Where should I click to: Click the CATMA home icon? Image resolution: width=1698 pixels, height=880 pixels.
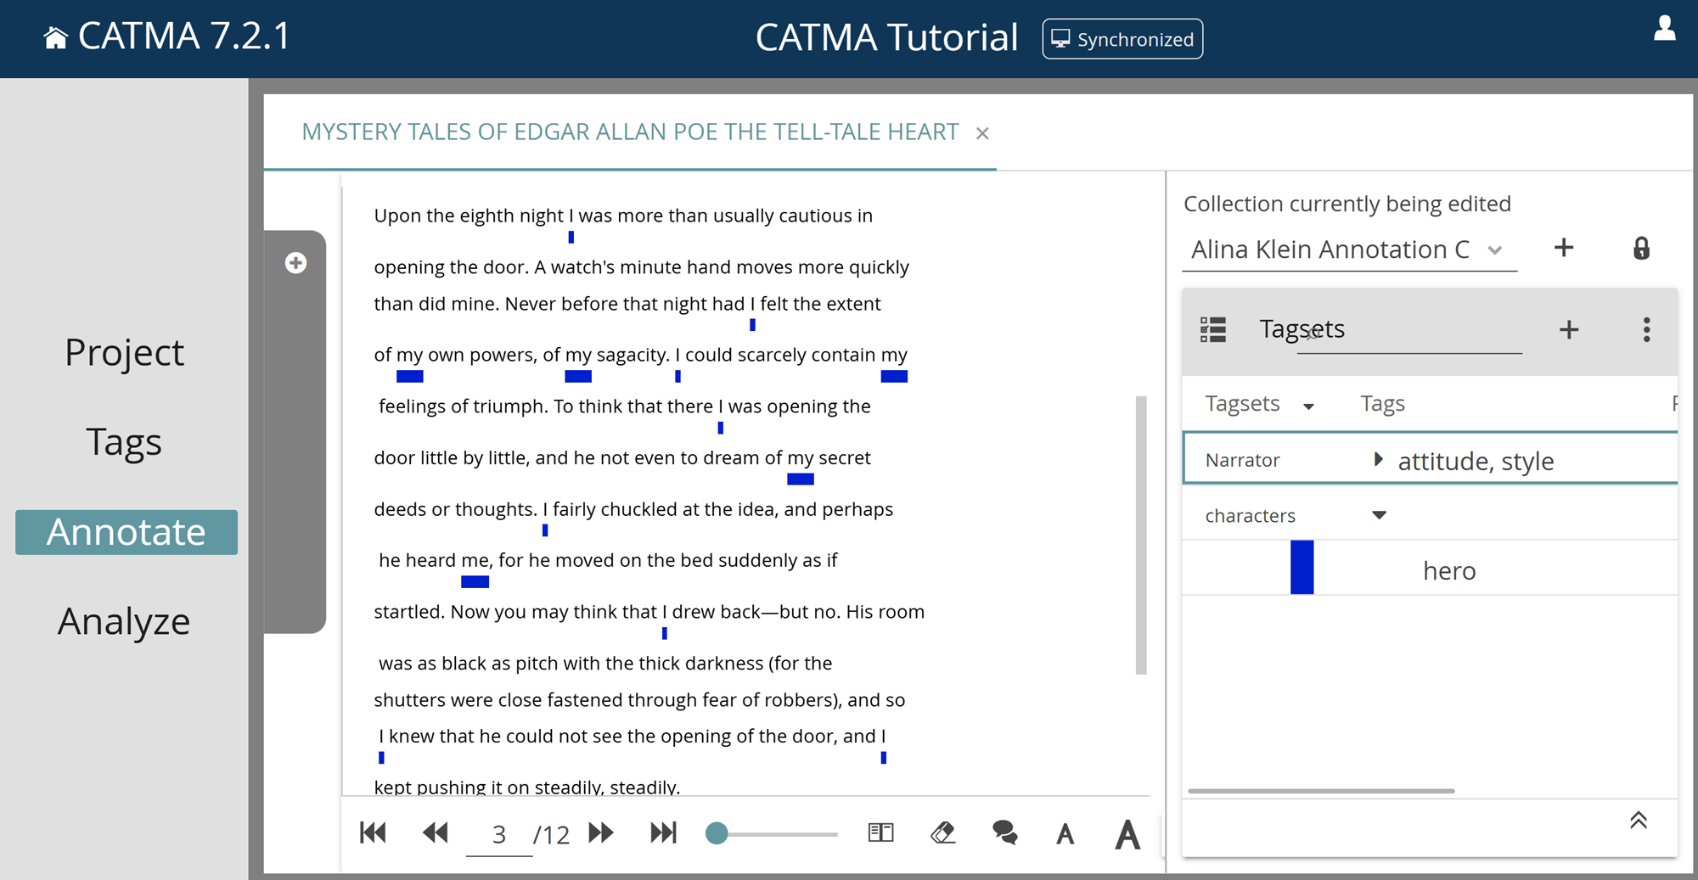click(x=55, y=38)
